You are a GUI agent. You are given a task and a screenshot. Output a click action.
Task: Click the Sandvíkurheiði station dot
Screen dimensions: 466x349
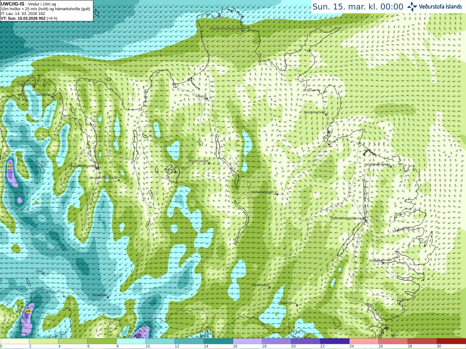326,114
